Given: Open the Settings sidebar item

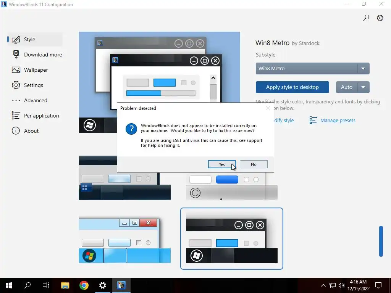Looking at the screenshot, I should (35, 85).
